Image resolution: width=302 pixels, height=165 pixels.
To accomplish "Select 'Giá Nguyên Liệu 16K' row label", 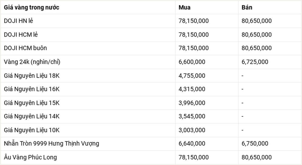I will (x=32, y=89).
